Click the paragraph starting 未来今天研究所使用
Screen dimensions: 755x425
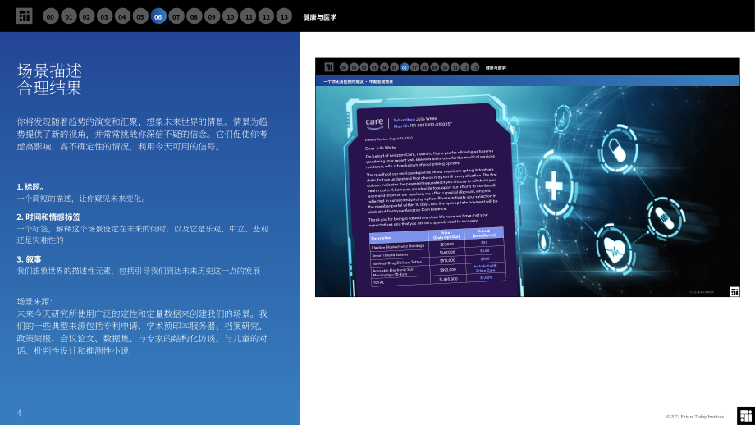click(142, 332)
